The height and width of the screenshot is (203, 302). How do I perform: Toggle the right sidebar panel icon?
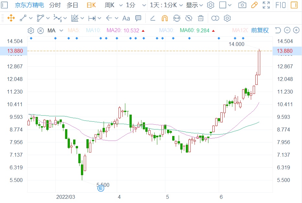pyautogui.click(x=294, y=5)
